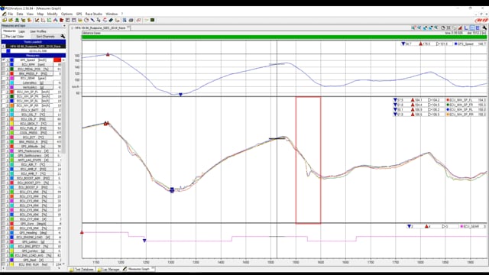This screenshot has height=275, width=489.
Task: Select the ECU_GBOX_T channel button
Action: coord(34,124)
